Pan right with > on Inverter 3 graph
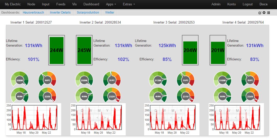This screenshot has width=277, height=140. 179,118
